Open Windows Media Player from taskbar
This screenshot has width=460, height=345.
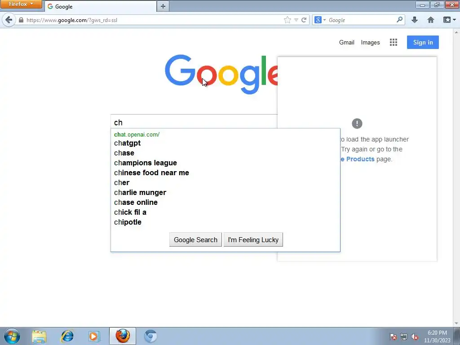[94, 336]
